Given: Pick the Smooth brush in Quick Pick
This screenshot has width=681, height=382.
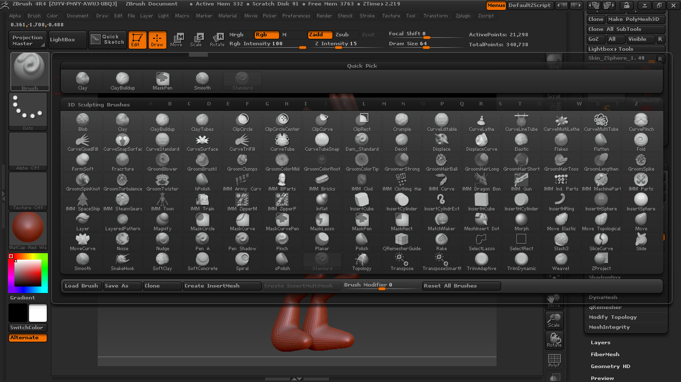Looking at the screenshot, I should (x=202, y=81).
